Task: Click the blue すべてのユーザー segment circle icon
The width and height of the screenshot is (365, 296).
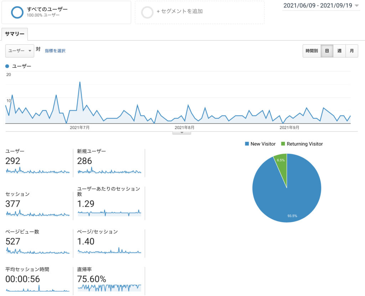Action: pyautogui.click(x=17, y=12)
